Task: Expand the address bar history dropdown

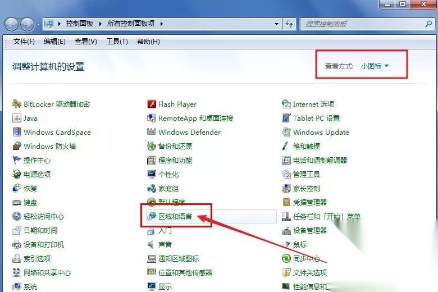Action: click(x=276, y=24)
